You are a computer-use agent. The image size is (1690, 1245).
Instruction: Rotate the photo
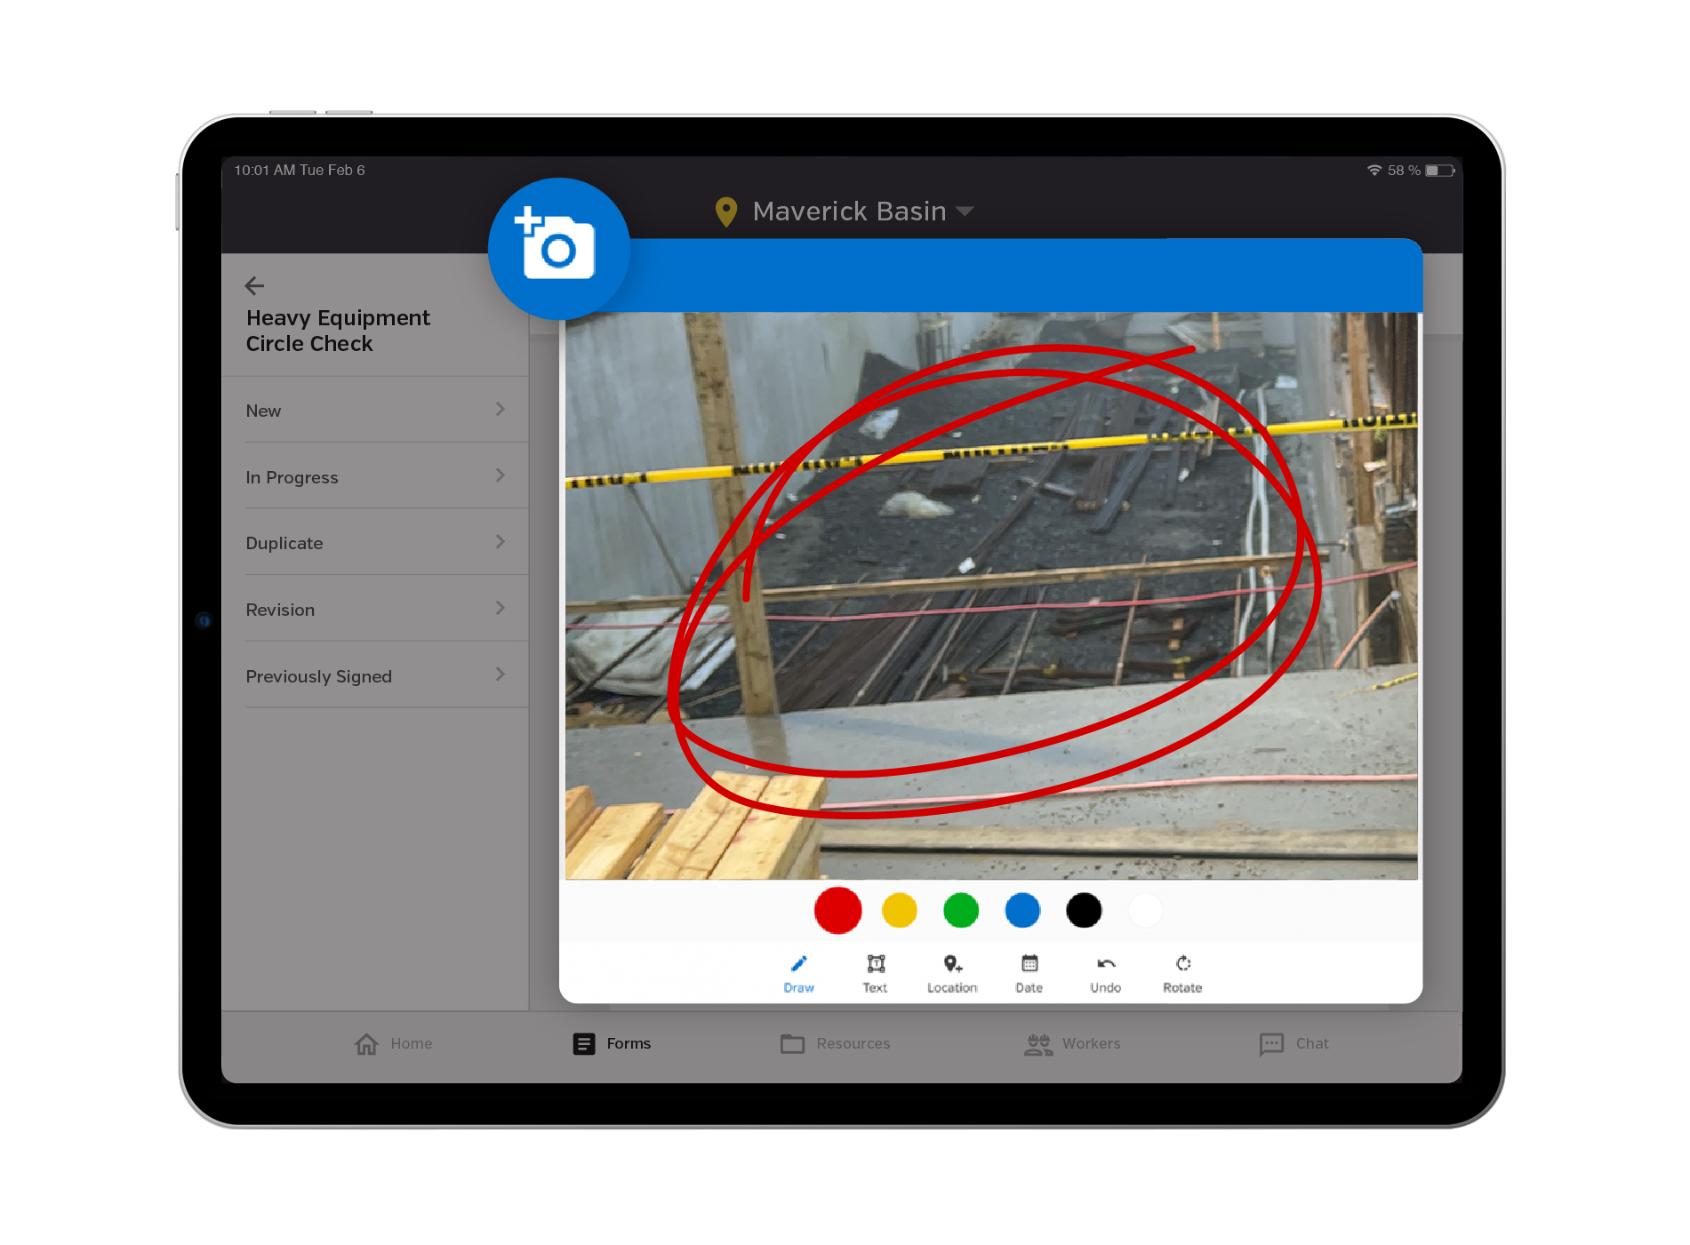tap(1181, 973)
